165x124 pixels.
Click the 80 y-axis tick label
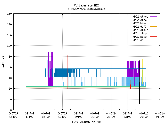click(10, 57)
